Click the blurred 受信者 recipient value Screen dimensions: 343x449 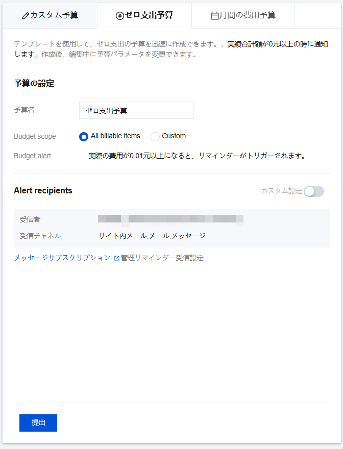(x=170, y=219)
